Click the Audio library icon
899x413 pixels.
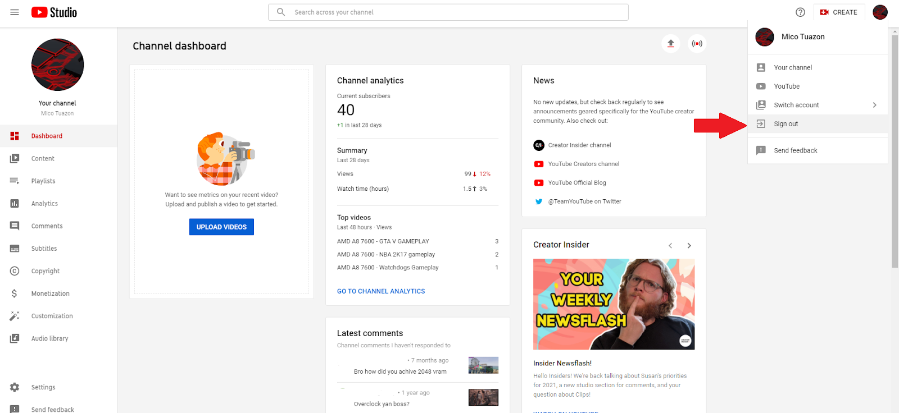[15, 338]
